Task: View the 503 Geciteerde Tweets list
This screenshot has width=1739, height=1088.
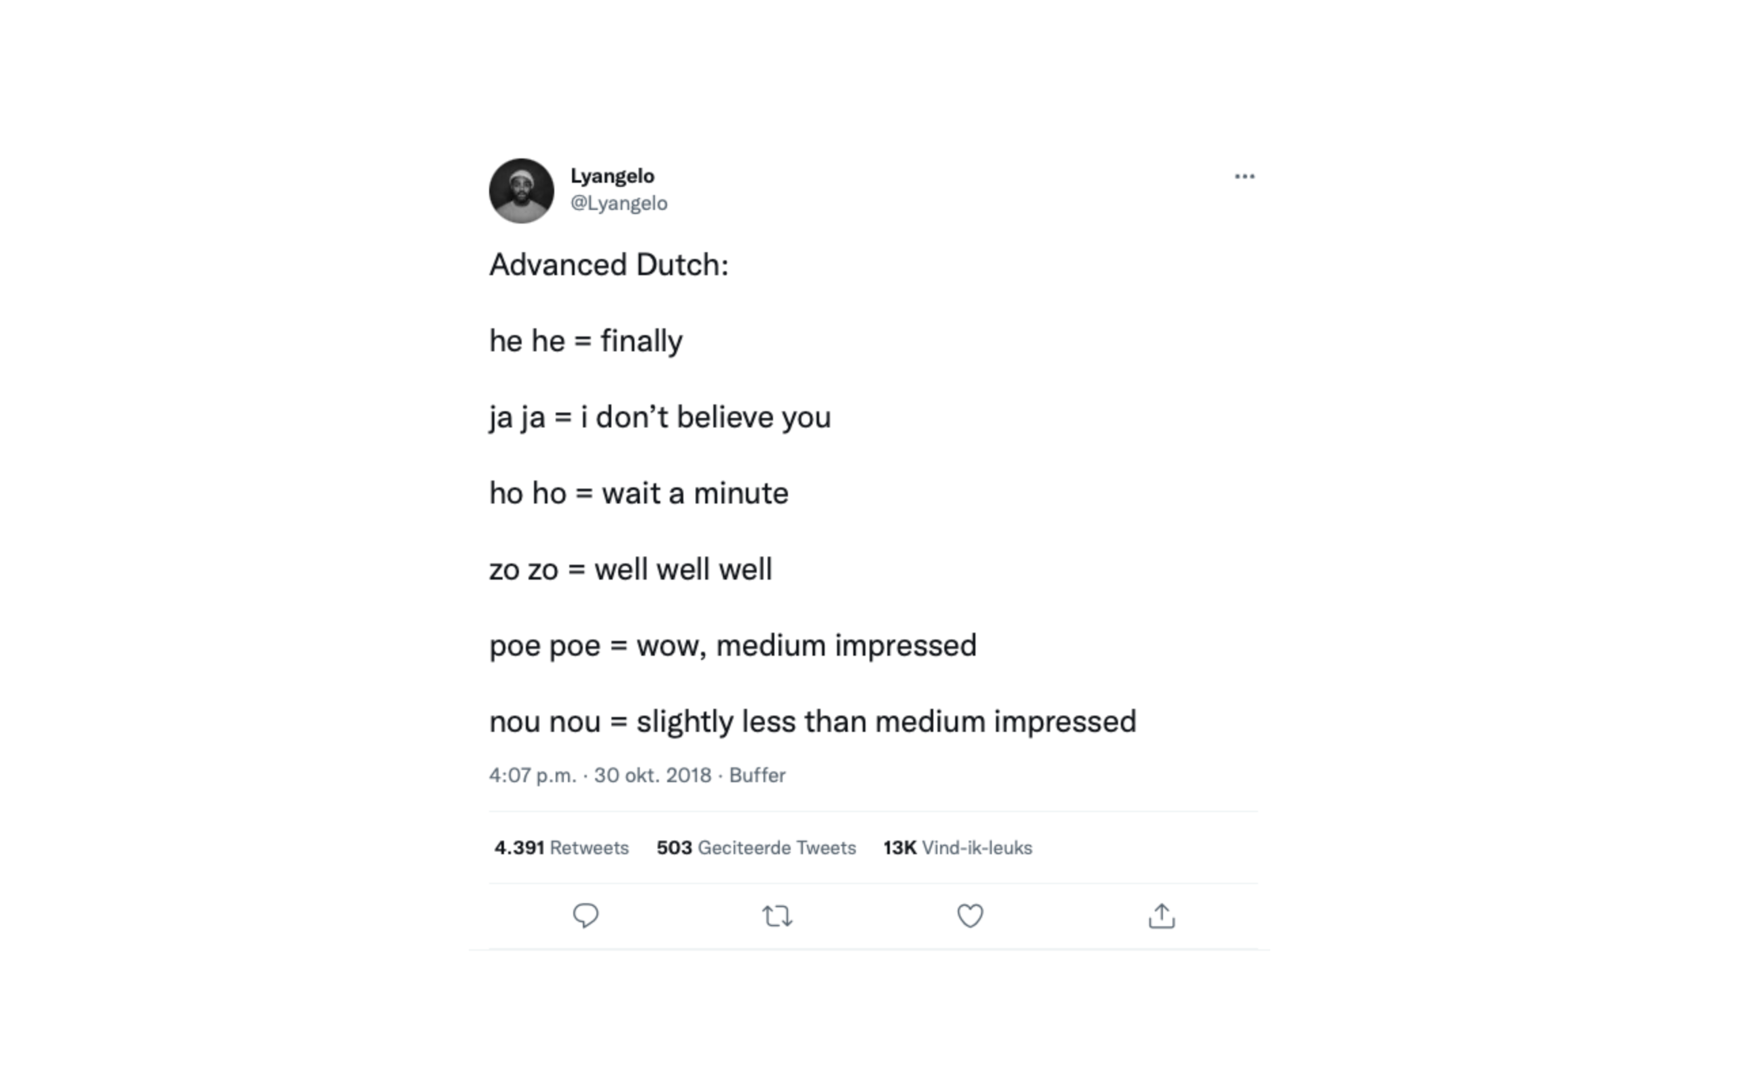Action: pos(756,847)
